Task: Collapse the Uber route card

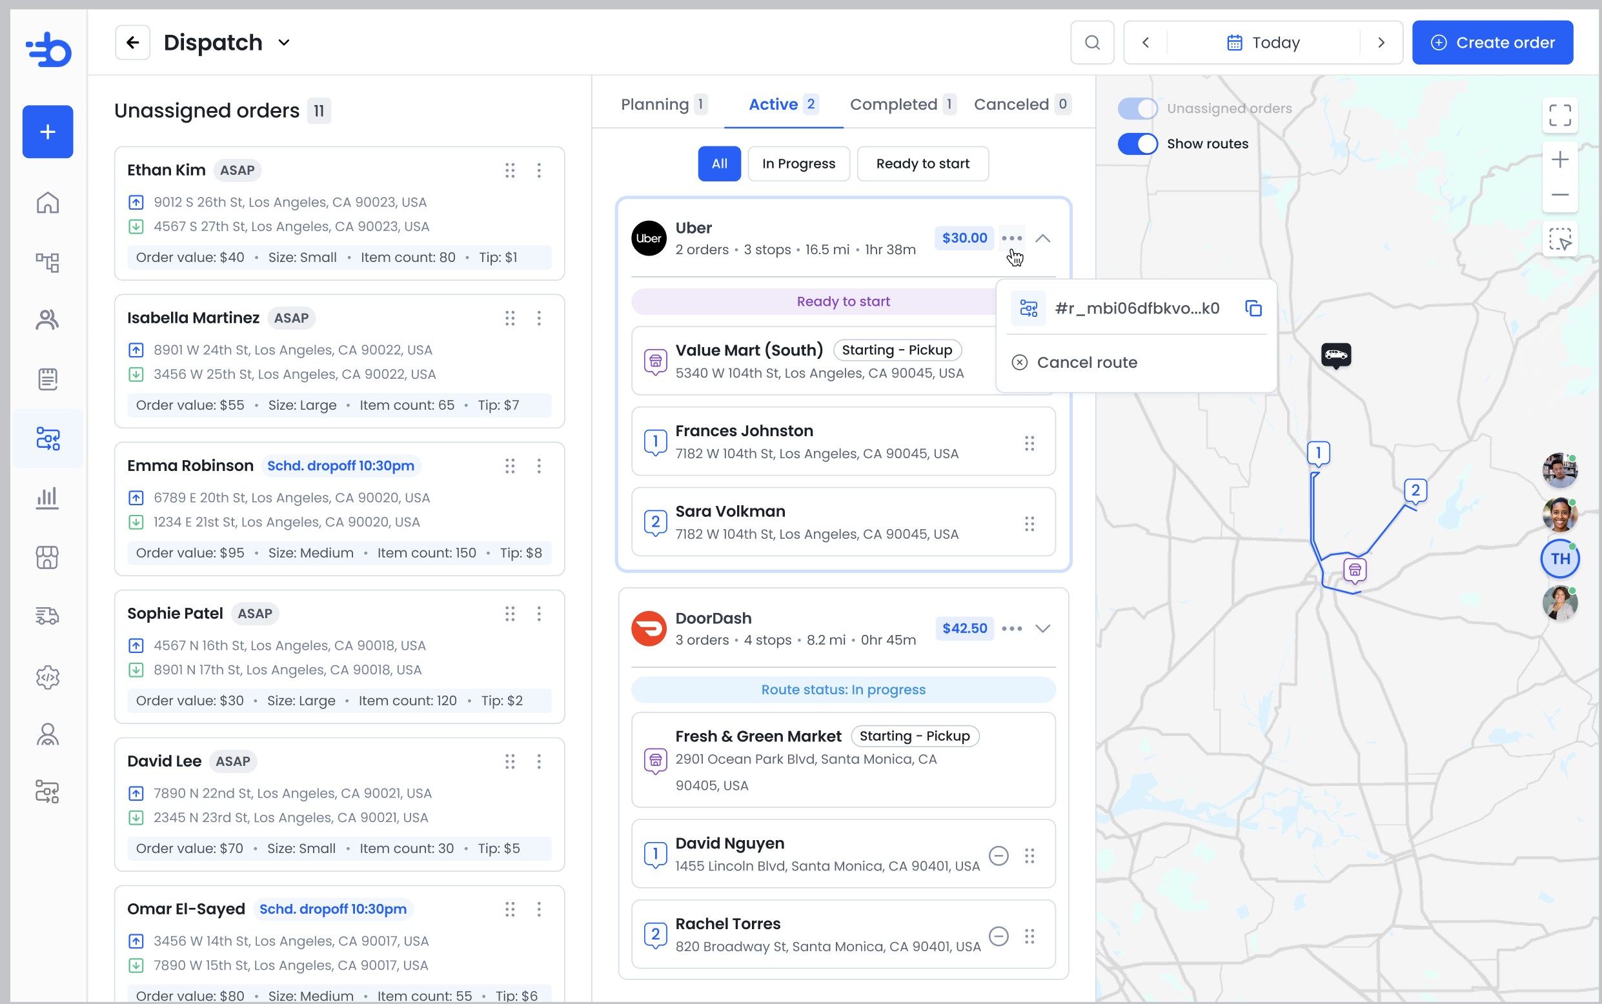Action: pos(1043,237)
